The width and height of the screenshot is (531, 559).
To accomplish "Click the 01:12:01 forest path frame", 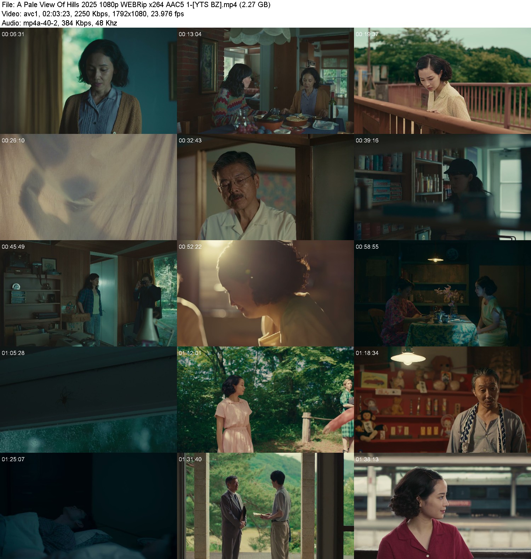I will [x=265, y=400].
